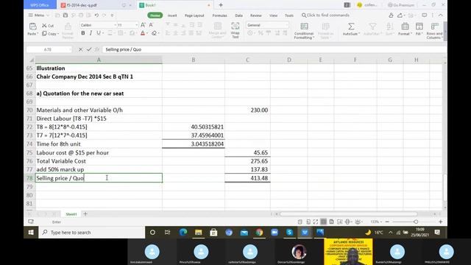This screenshot has width=471, height=265.
Task: Open Zoom from the taskbar
Action: pos(275,233)
